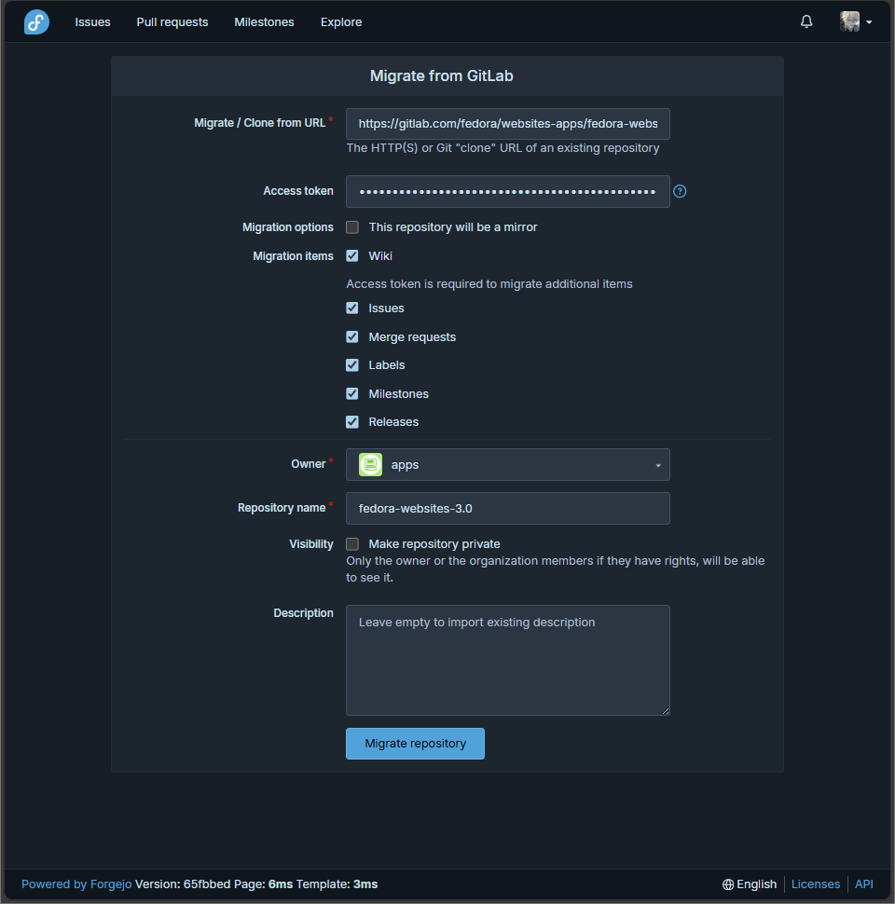Screen dimensions: 895x904
Task: Disable migrating Merge requests
Action: point(352,336)
